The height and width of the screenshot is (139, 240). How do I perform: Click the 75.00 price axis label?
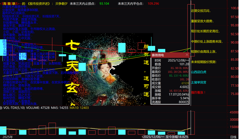coord(234,94)
